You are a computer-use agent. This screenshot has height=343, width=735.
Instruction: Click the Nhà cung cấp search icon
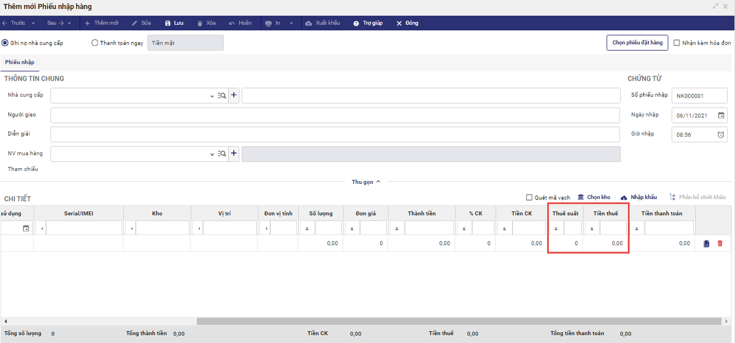(x=222, y=96)
